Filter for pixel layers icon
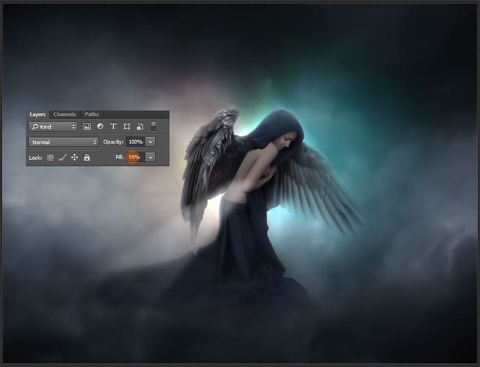480x367 pixels. [87, 126]
